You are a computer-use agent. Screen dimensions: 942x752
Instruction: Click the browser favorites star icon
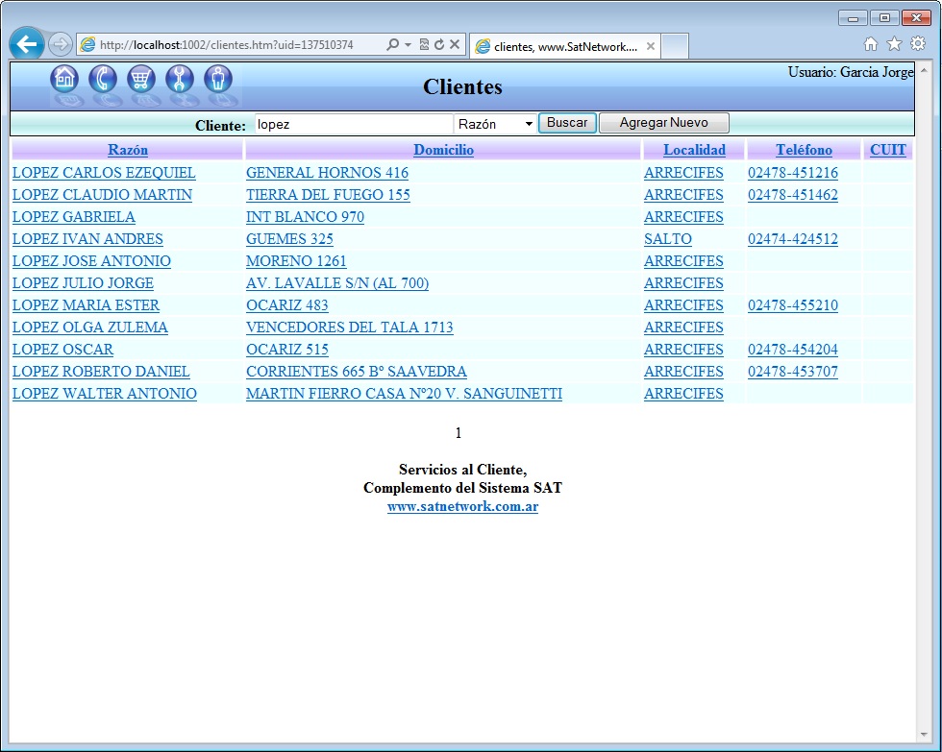tap(894, 44)
